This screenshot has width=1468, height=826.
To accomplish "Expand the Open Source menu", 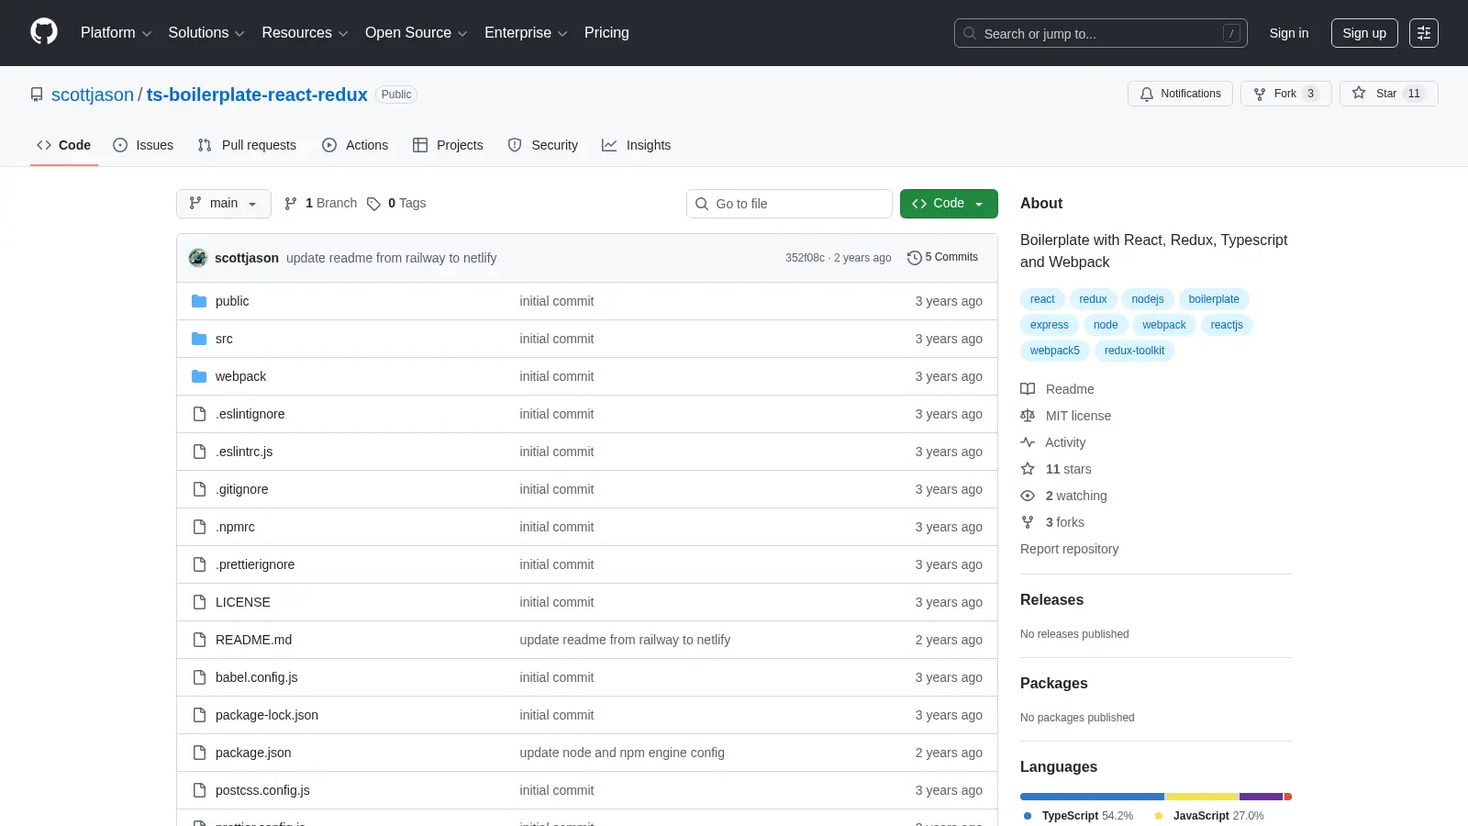I will coord(417,33).
